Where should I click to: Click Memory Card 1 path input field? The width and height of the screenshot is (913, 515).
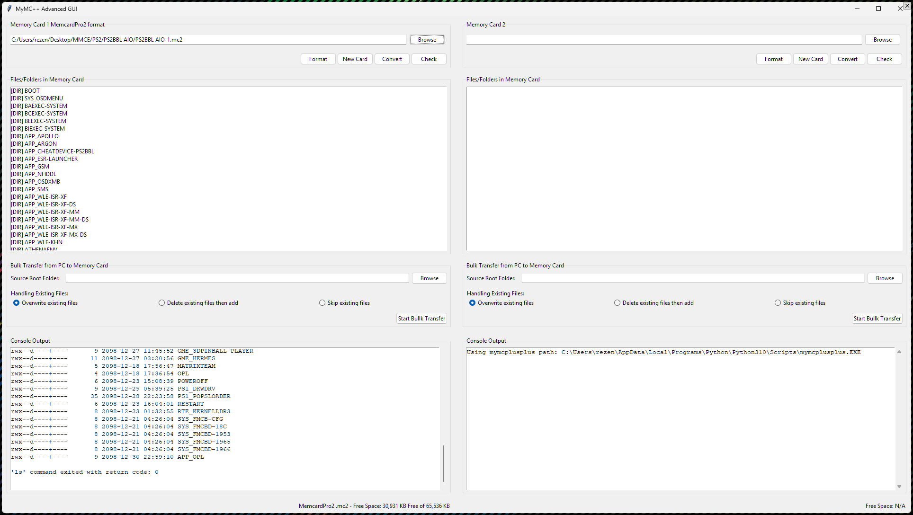(208, 40)
